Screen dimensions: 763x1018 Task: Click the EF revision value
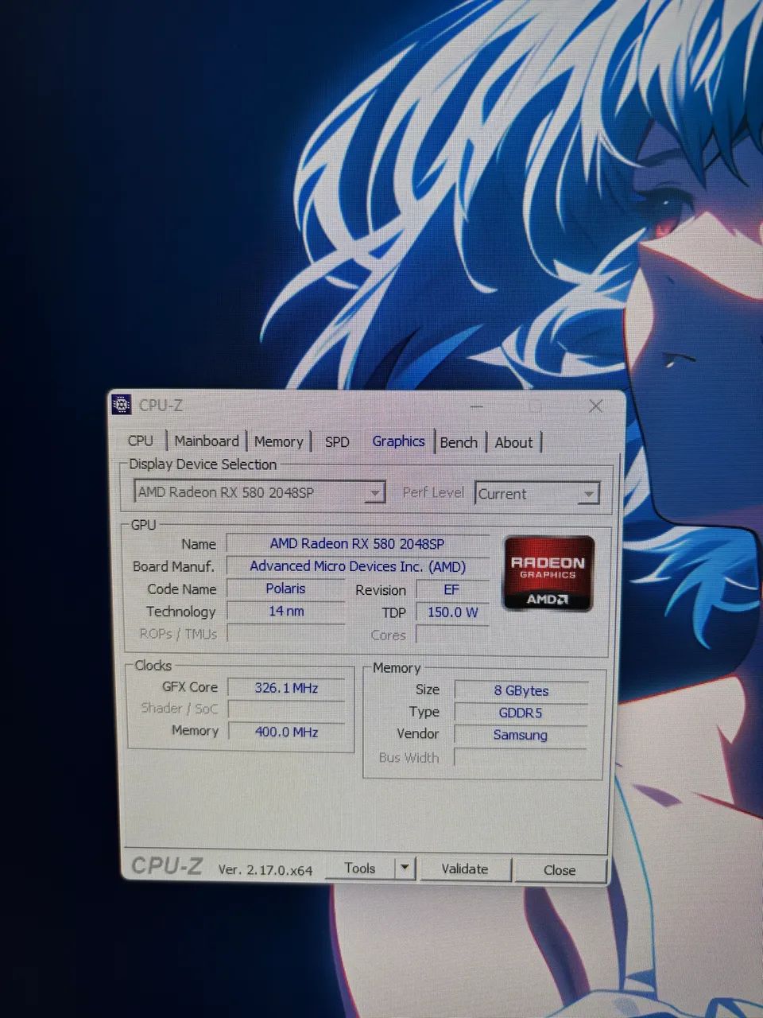451,590
